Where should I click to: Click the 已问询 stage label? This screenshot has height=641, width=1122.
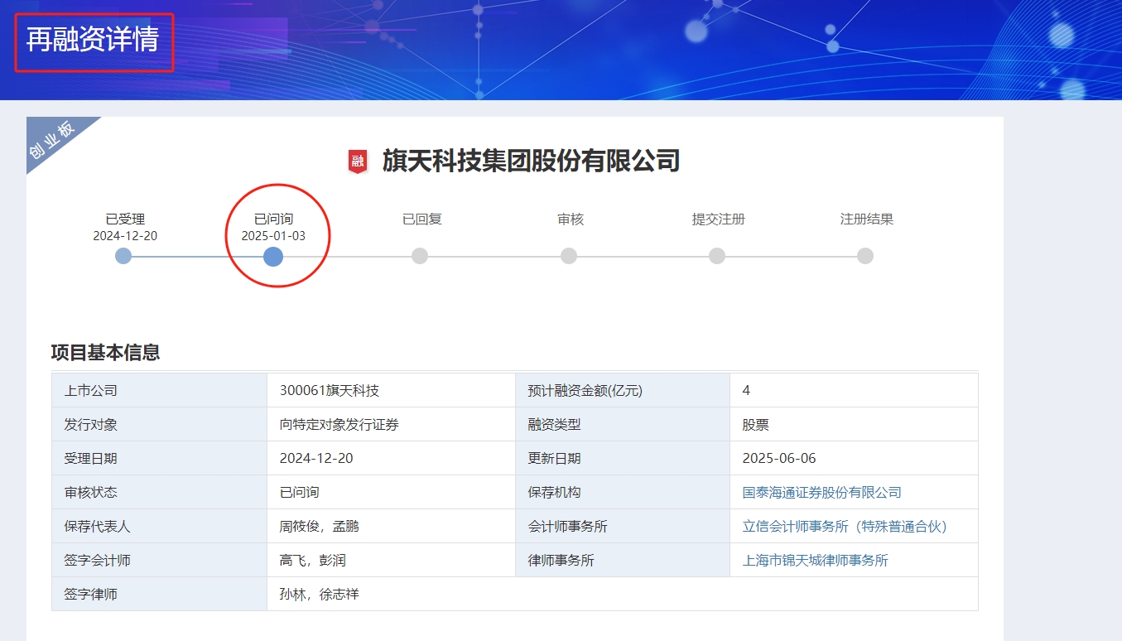[x=273, y=219]
